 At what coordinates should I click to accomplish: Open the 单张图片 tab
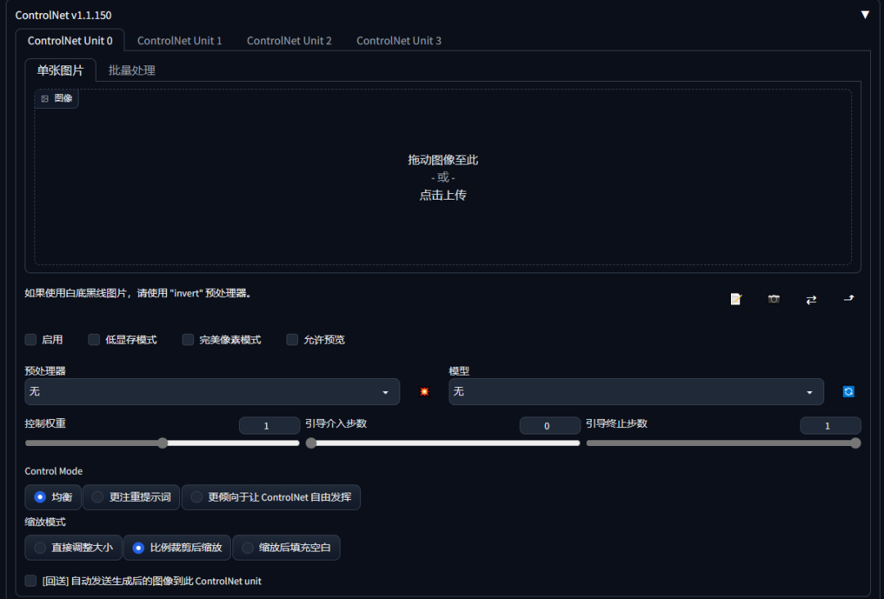click(61, 70)
